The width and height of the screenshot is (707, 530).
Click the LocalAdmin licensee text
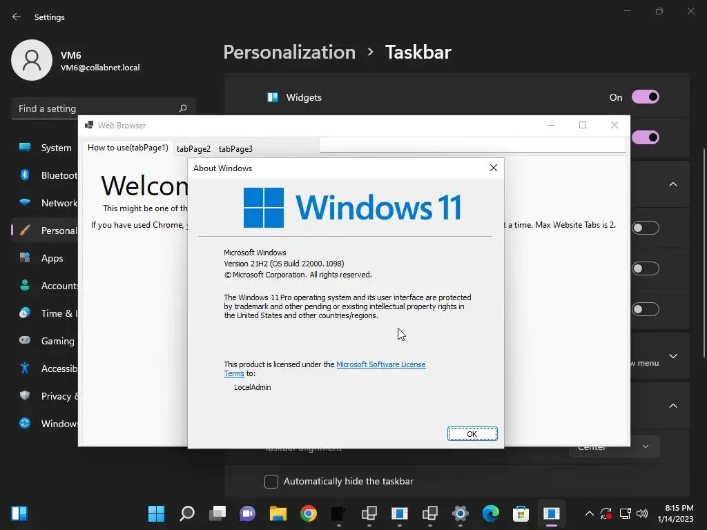[253, 387]
